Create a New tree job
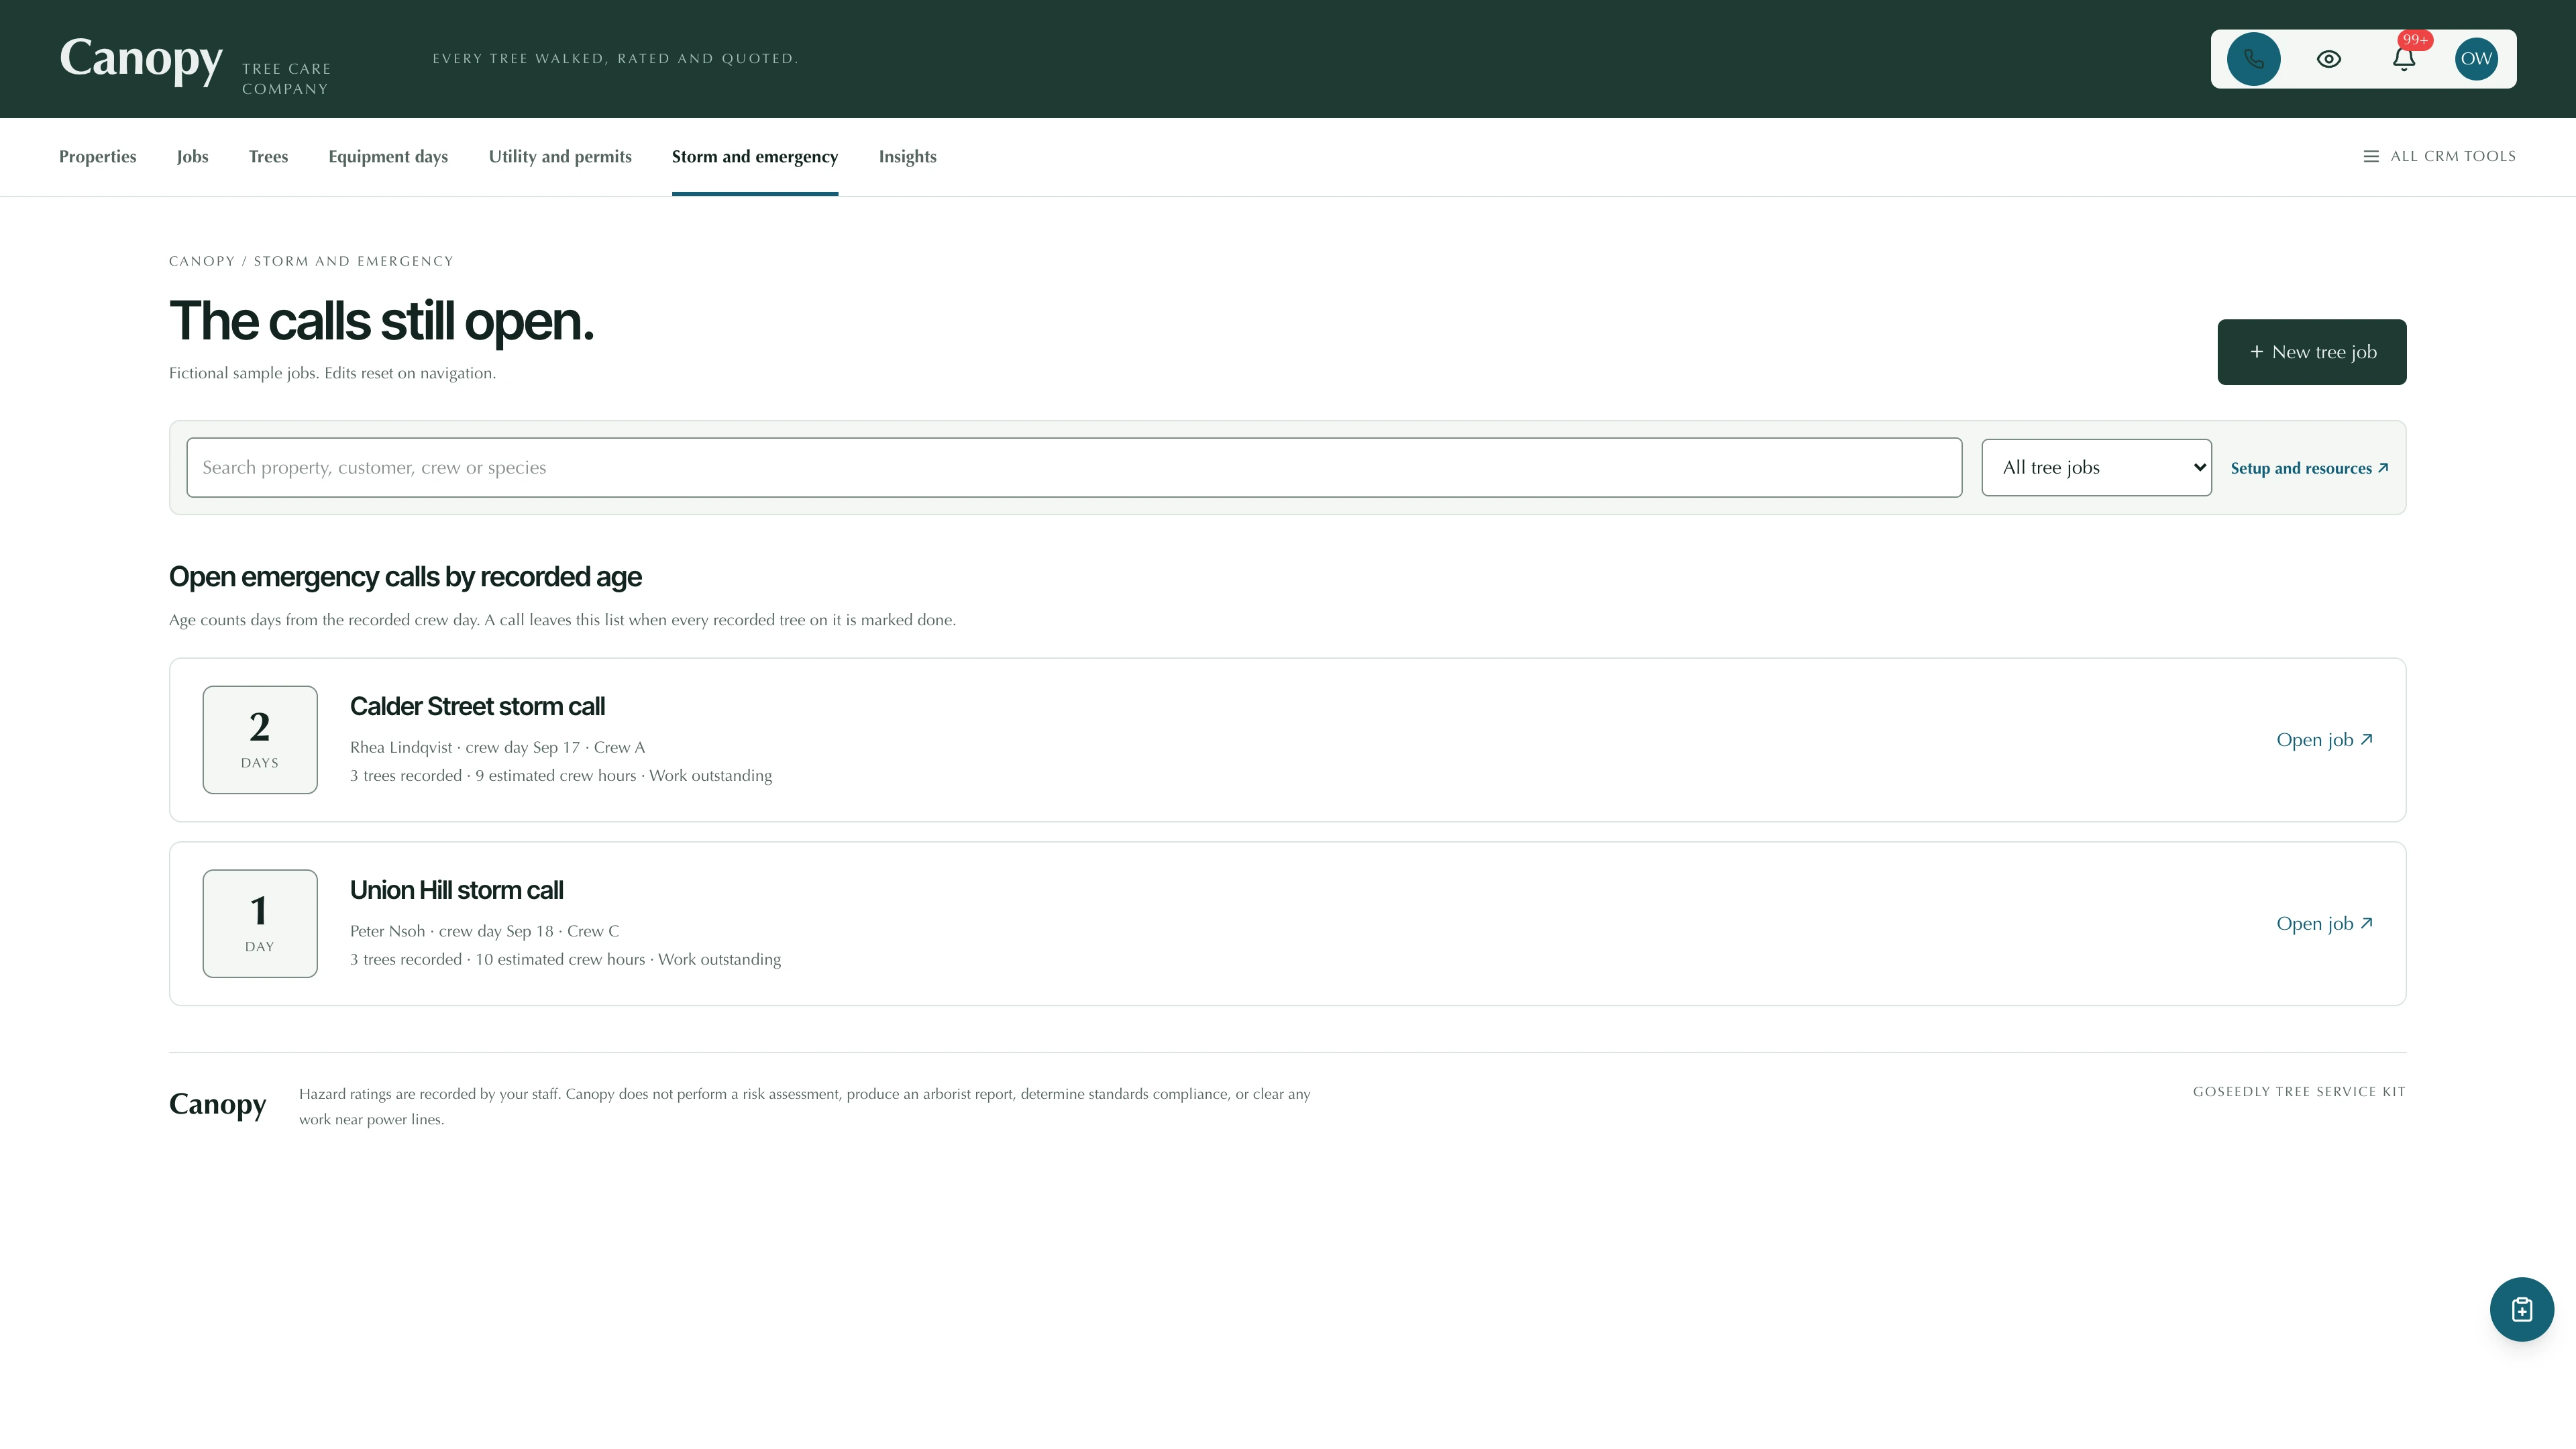2576x1449 pixels. (2311, 352)
